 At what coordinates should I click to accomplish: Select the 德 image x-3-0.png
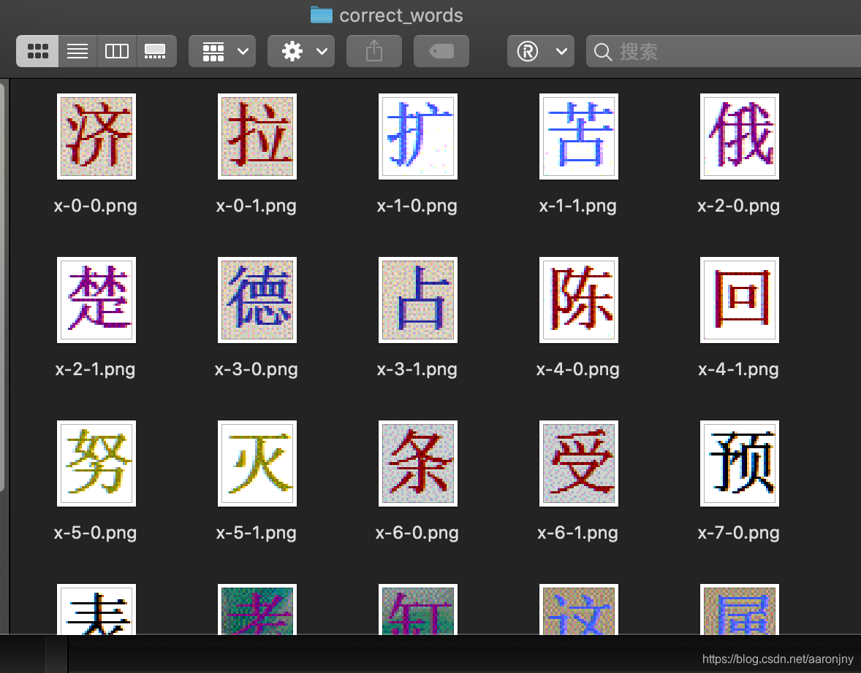(x=257, y=300)
